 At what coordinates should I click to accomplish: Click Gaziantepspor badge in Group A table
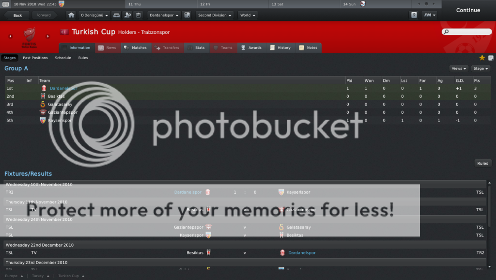point(43,112)
